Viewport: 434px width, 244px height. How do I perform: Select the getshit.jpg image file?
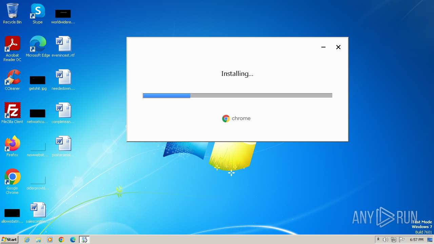38,83
